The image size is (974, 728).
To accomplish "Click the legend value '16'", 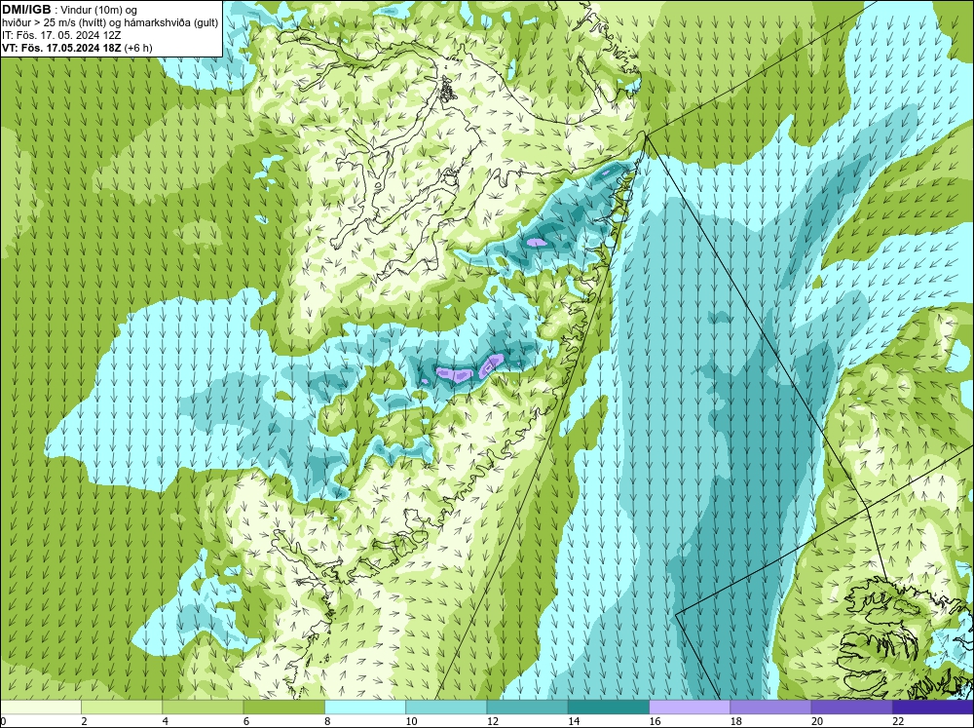I will [x=655, y=721].
